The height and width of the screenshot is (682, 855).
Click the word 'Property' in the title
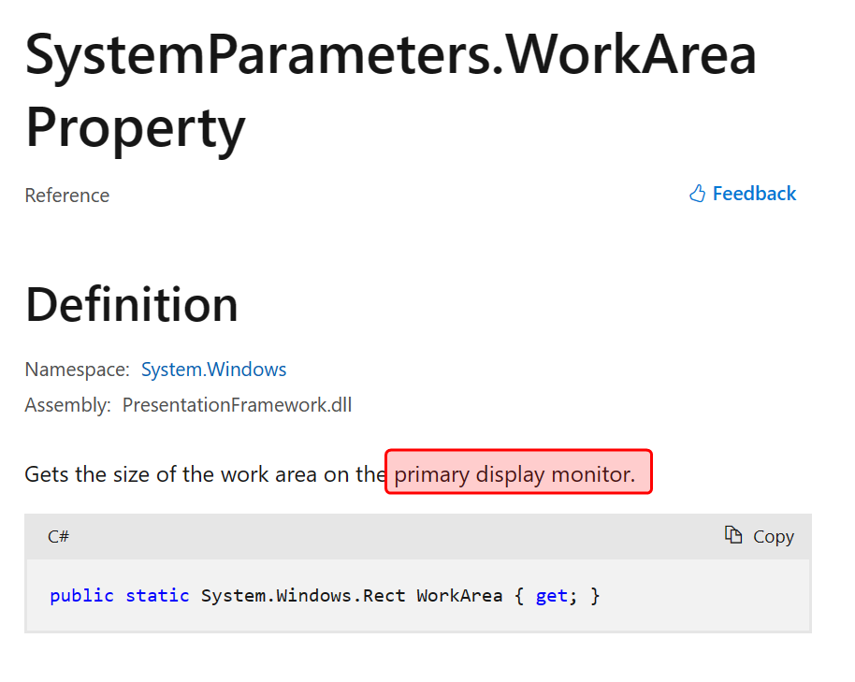[x=135, y=126]
